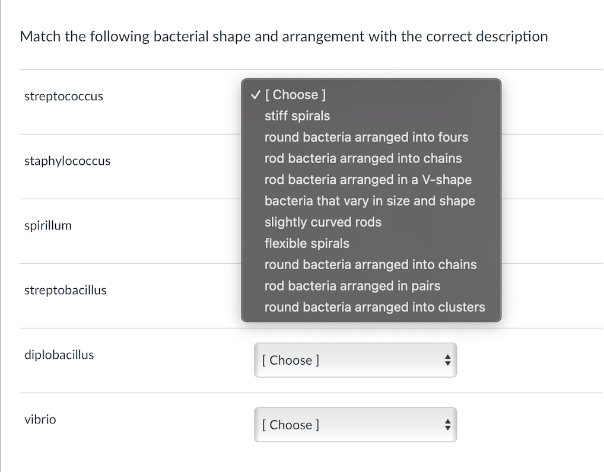Click the streptococcus row label

tap(63, 96)
